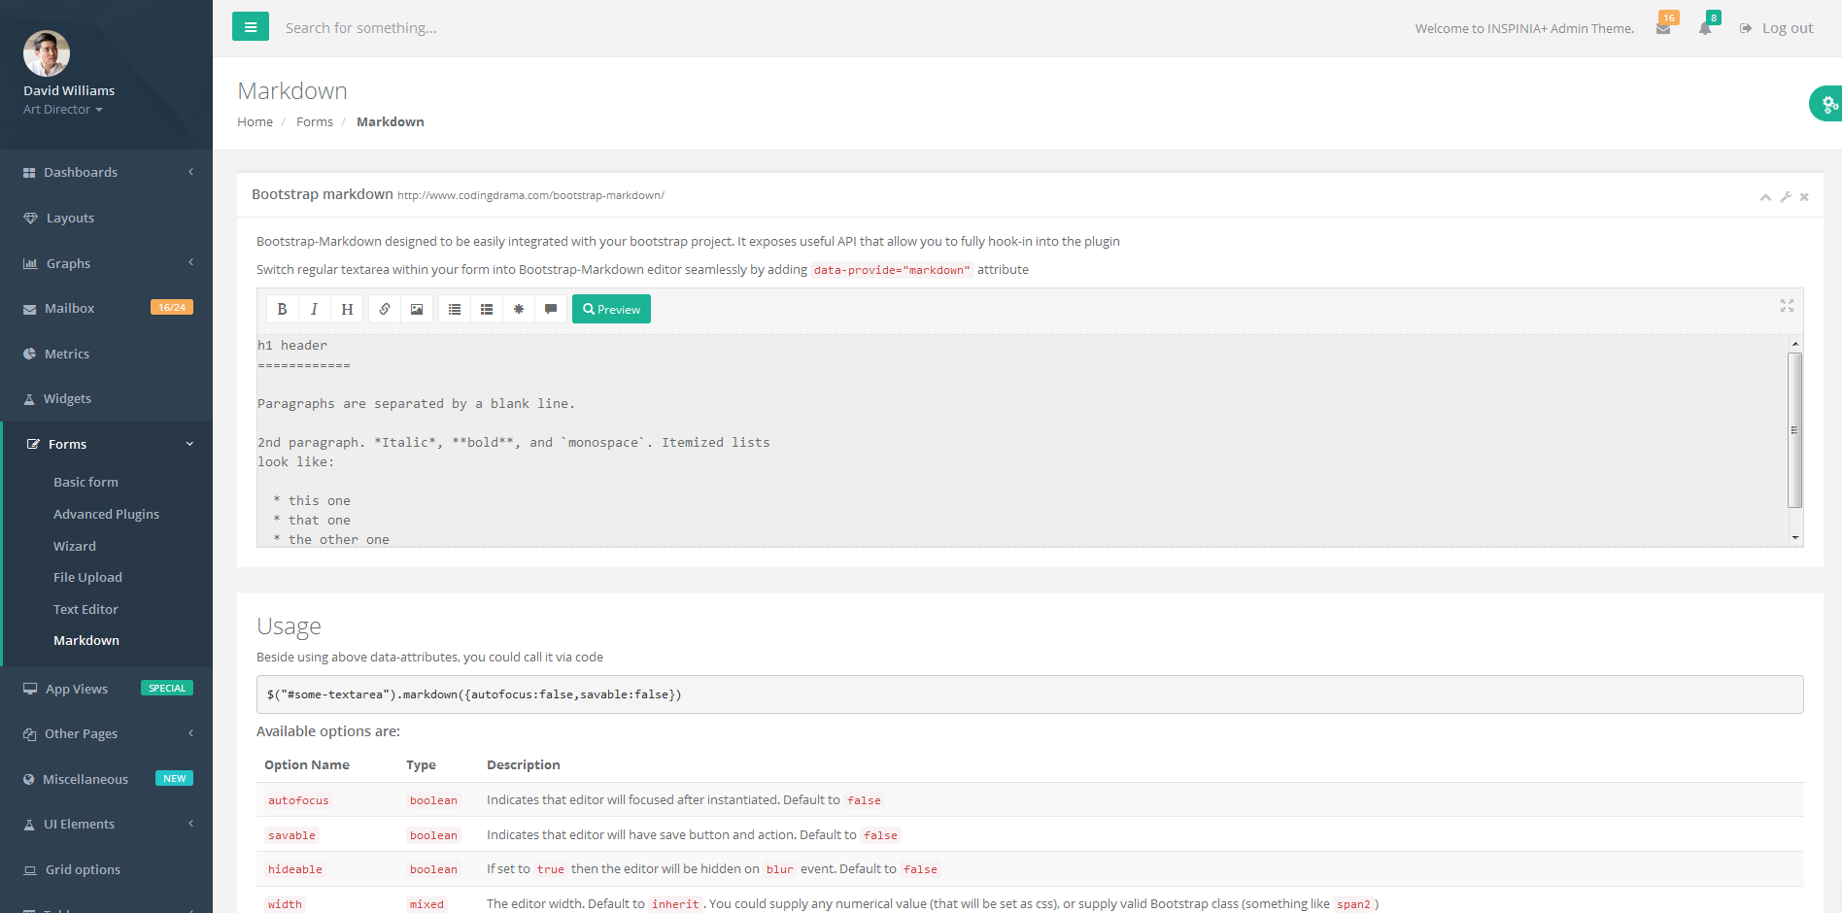Open the notifications bell icon

pos(1705,28)
